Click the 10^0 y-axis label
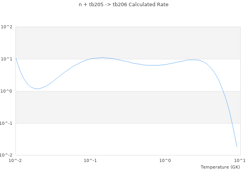 pos(7,91)
